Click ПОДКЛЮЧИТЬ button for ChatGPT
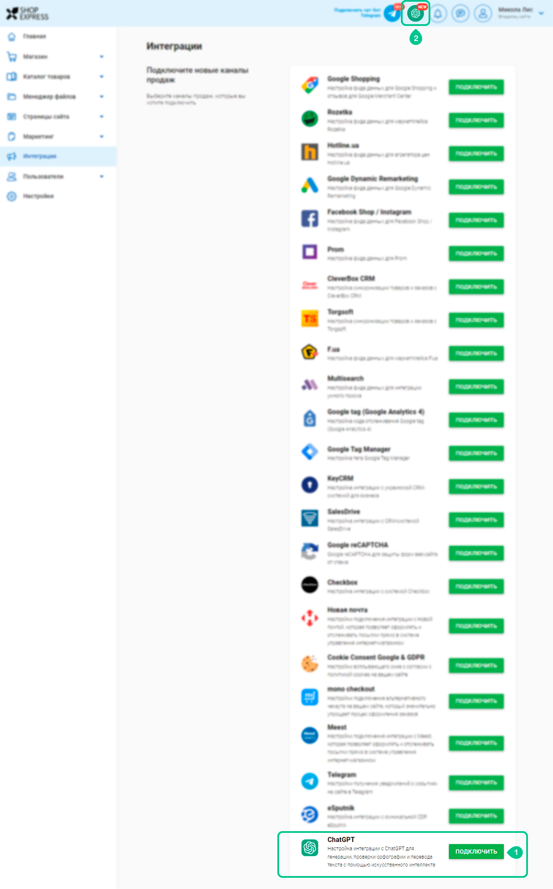This screenshot has width=553, height=889. point(476,851)
